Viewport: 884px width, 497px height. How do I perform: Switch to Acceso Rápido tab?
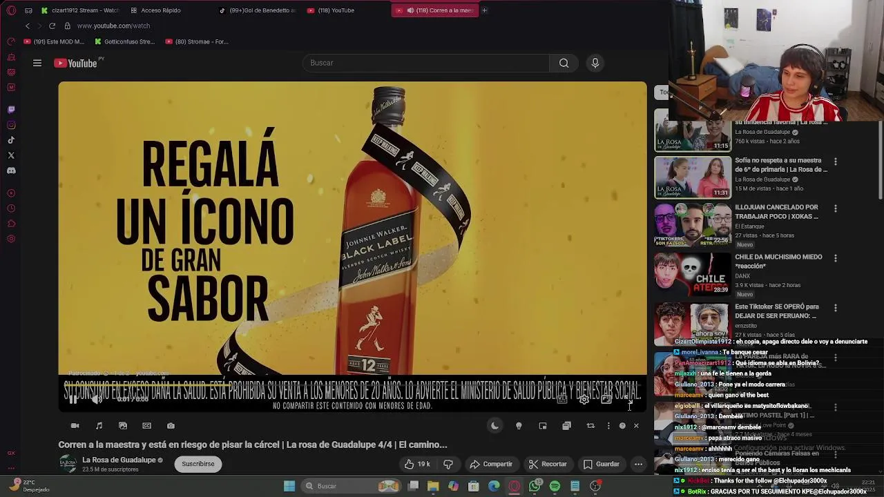pos(155,10)
